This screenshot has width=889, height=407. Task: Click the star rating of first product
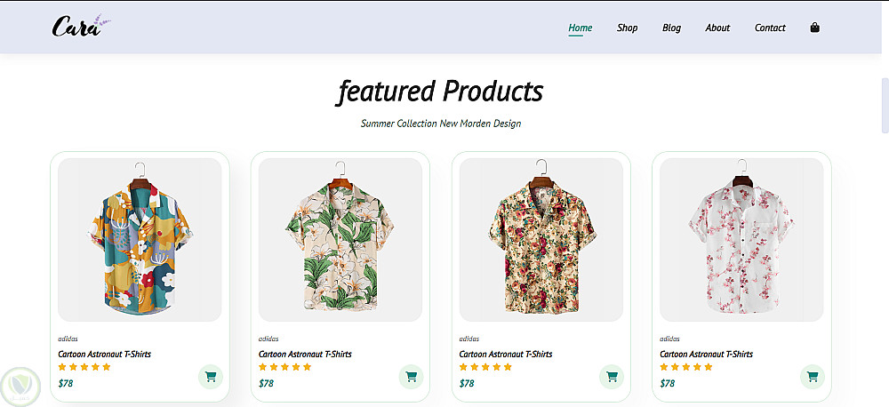point(84,366)
